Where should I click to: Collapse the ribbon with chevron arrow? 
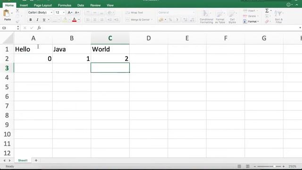pyautogui.click(x=297, y=5)
